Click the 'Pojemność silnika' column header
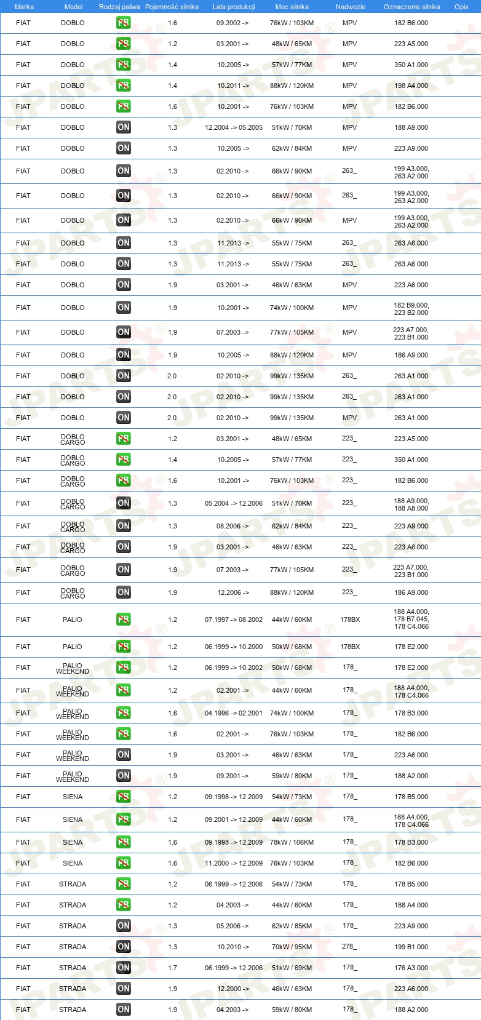This screenshot has width=481, height=1020. (172, 7)
